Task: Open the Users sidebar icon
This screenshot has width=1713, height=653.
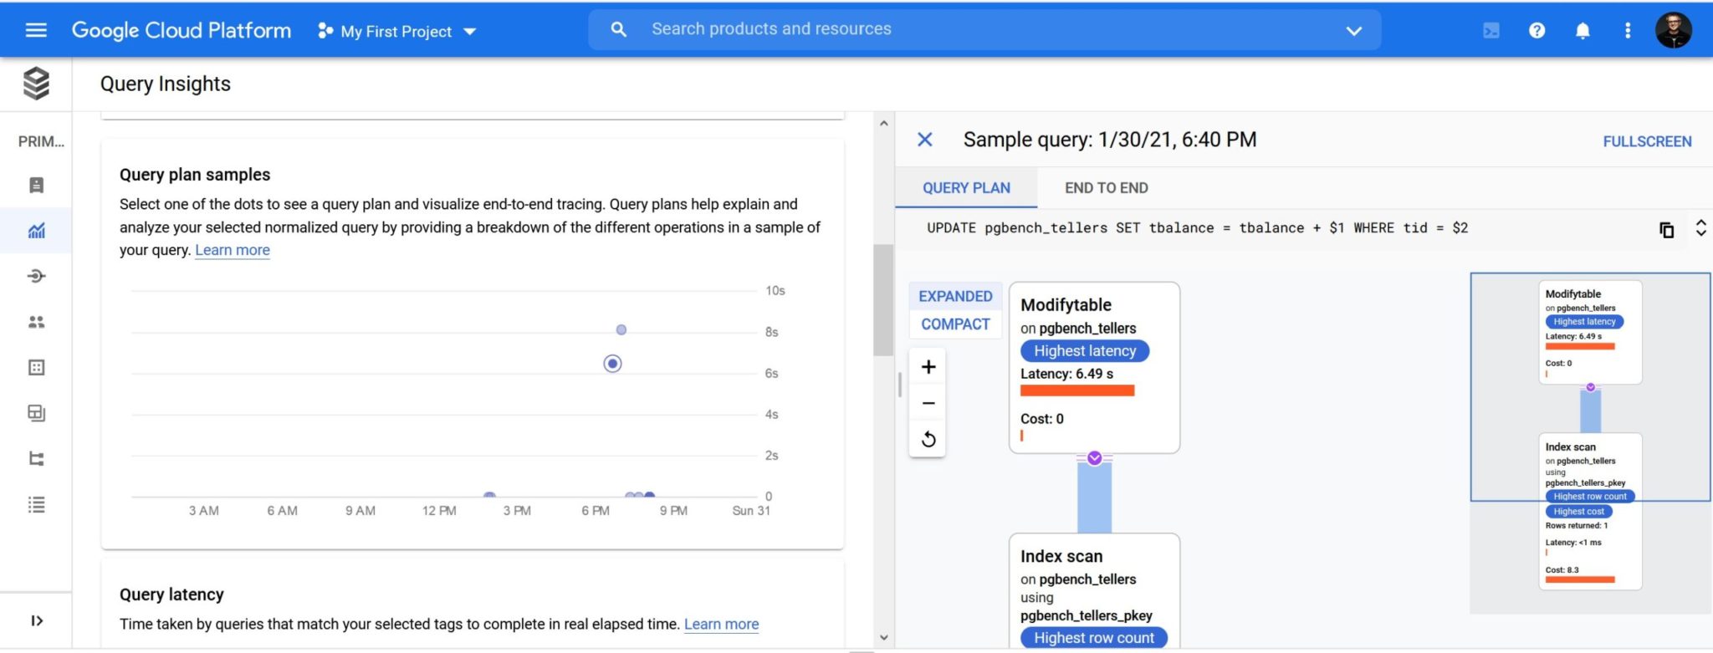Action: pos(36,322)
